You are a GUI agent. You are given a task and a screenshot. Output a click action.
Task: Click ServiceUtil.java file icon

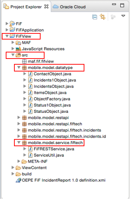(30, 155)
